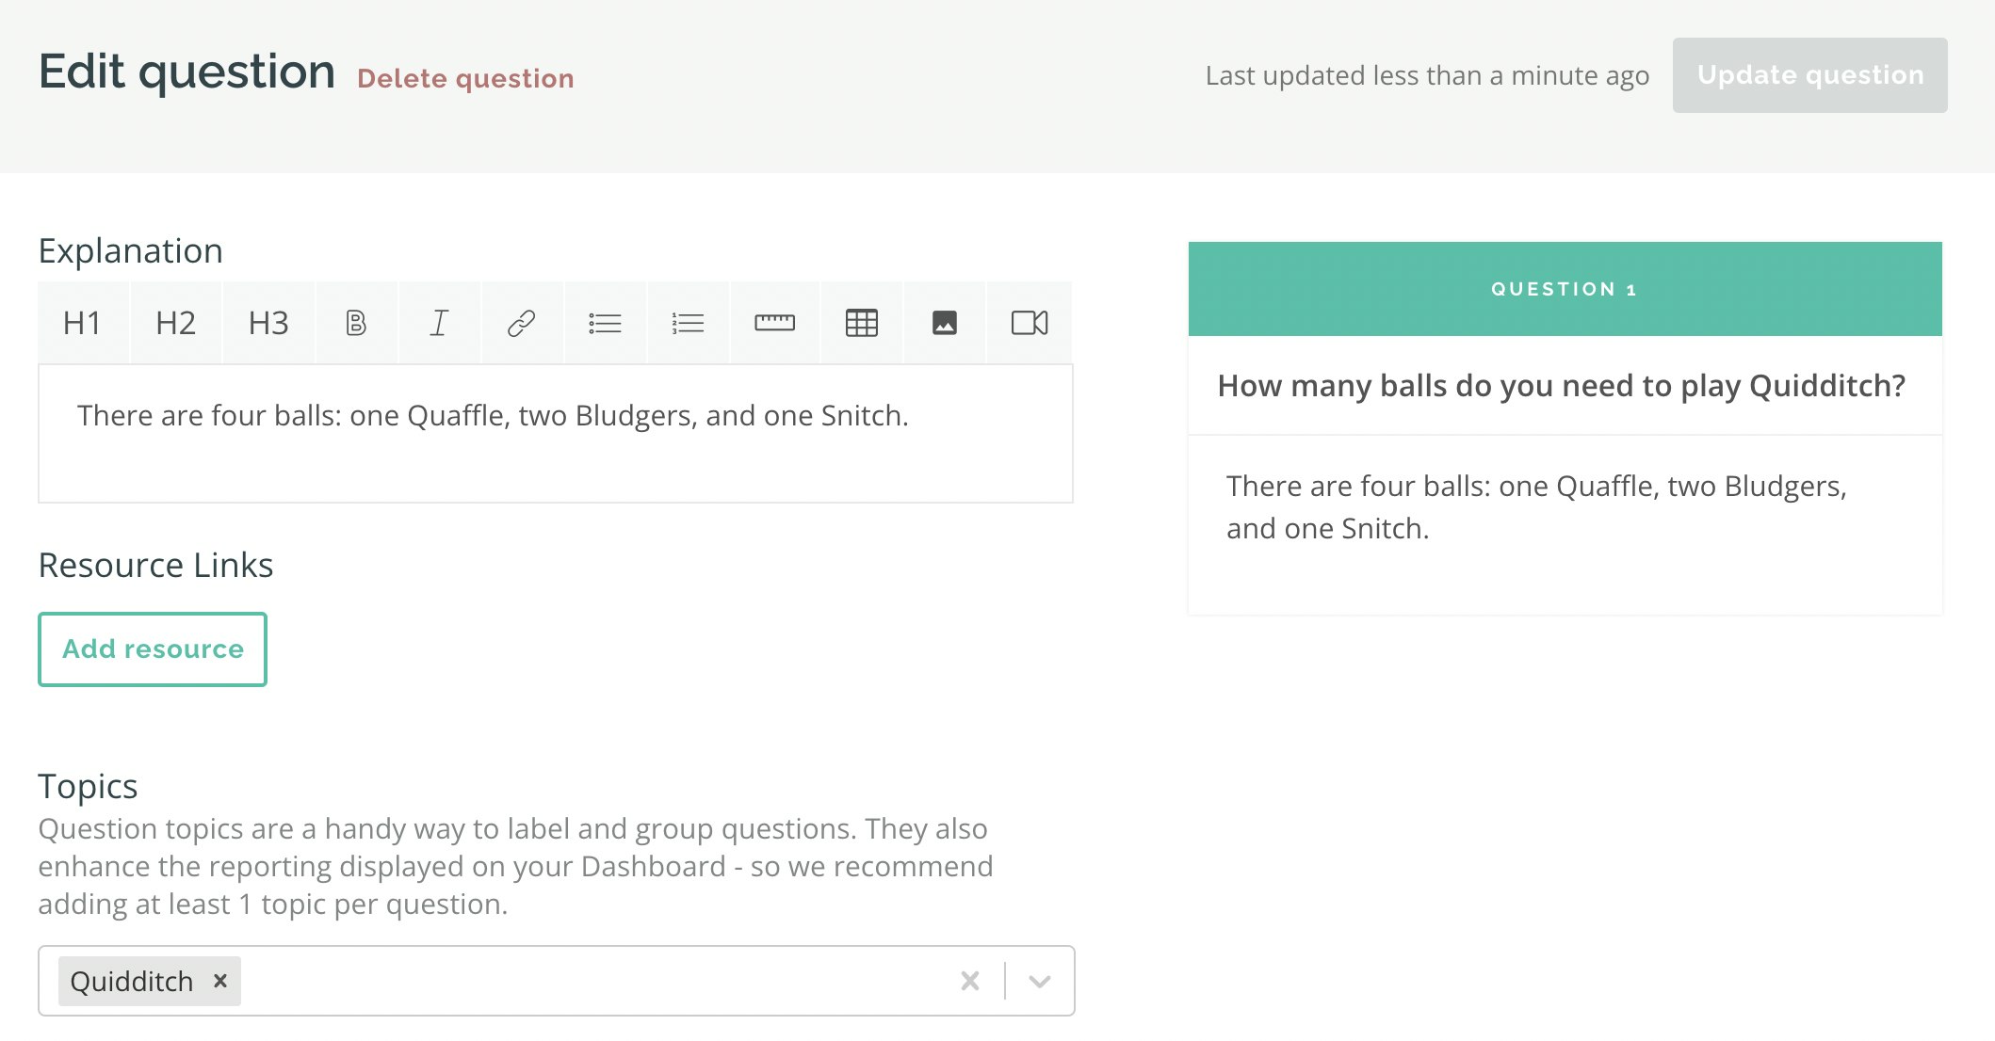Toggle bold text formatting
The height and width of the screenshot is (1041, 1995).
point(356,323)
